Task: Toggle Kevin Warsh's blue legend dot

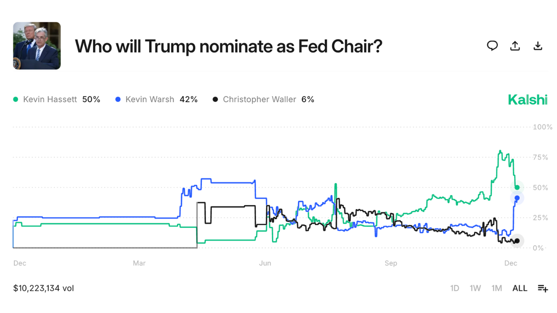Action: click(x=117, y=99)
